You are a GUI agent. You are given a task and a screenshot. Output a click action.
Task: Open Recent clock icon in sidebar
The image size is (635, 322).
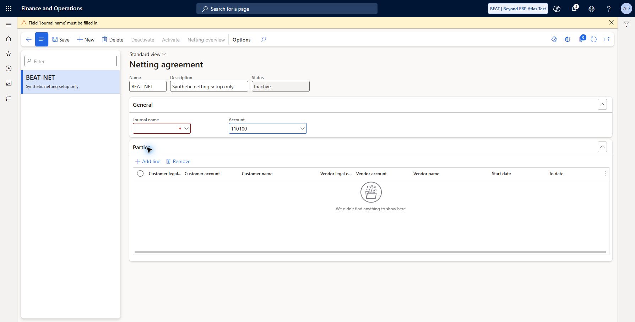[x=9, y=68]
